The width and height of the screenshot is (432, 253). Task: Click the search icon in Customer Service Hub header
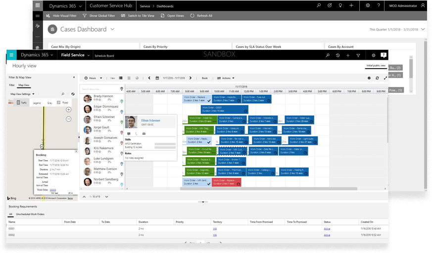[x=319, y=5]
